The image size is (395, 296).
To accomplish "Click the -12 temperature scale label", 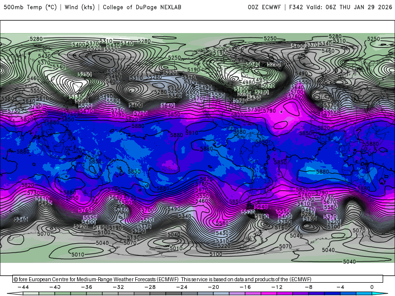I will click(x=277, y=287).
